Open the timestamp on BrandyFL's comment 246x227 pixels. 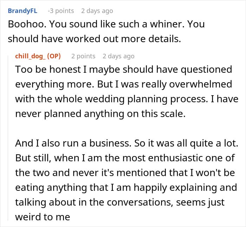click(97, 11)
